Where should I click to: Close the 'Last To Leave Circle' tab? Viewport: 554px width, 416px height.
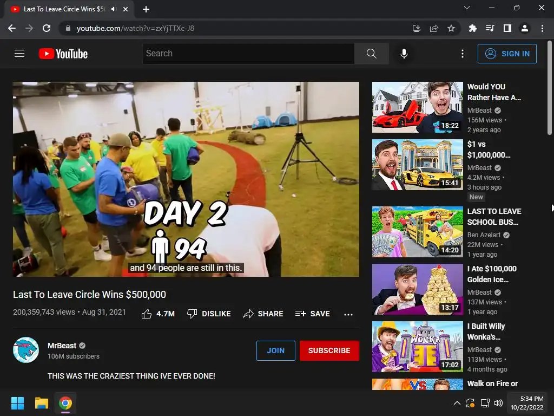[126, 9]
